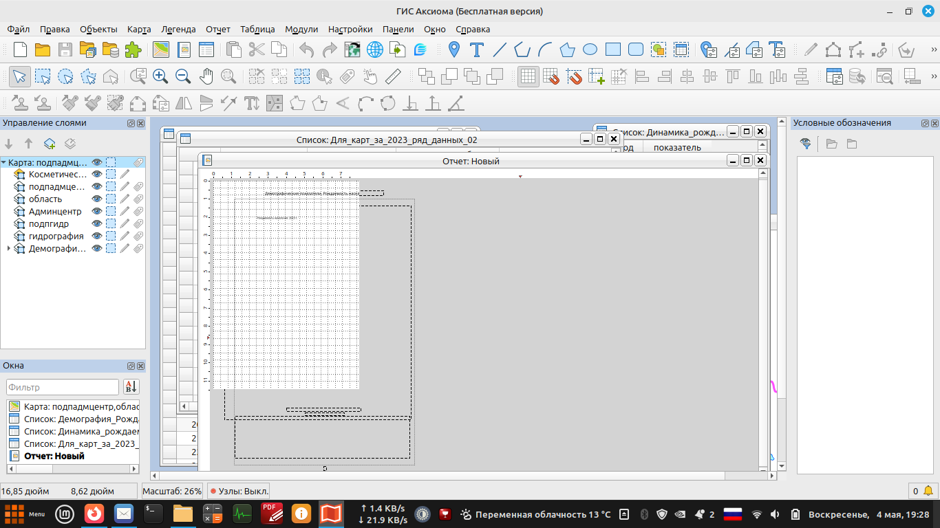Click the add layer icon in layers panel
940x528 pixels.
pos(50,144)
